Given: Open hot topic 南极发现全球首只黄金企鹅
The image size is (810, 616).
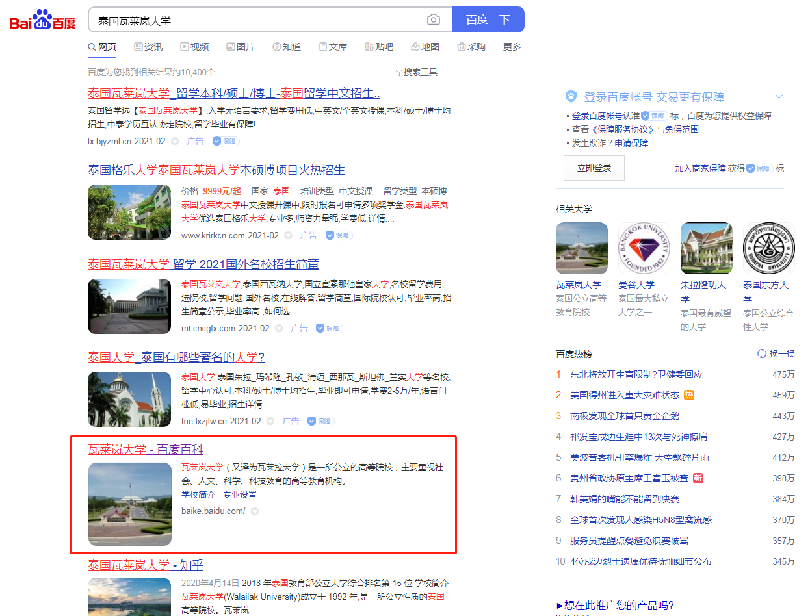Looking at the screenshot, I should [625, 416].
